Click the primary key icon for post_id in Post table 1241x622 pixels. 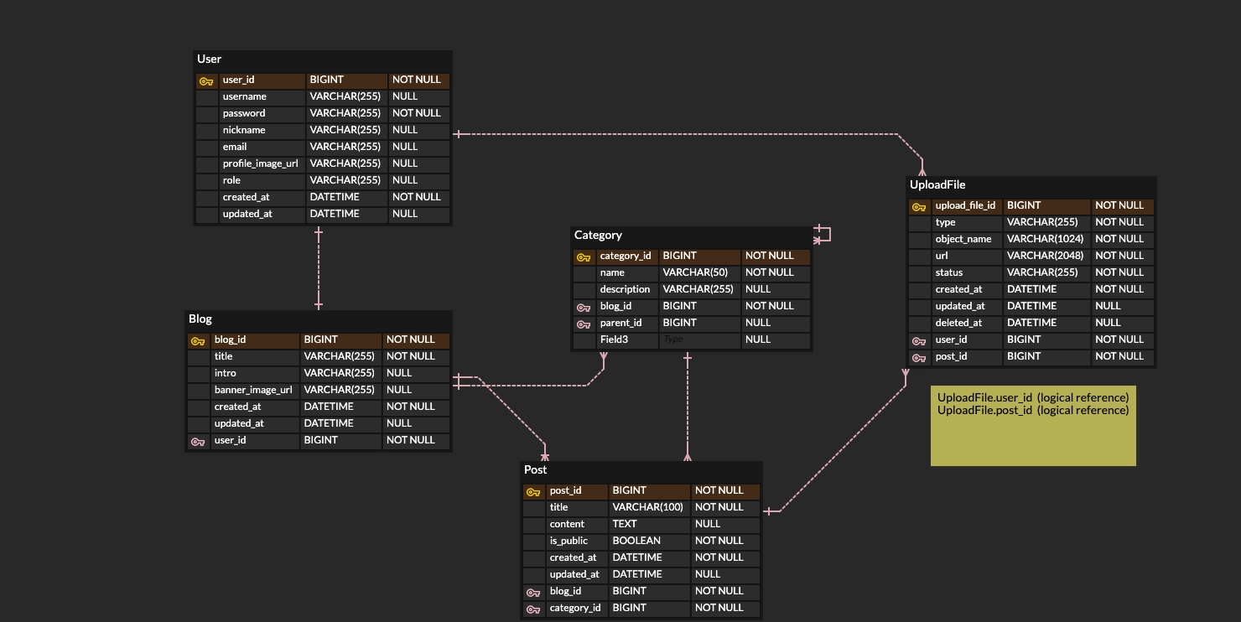533,492
